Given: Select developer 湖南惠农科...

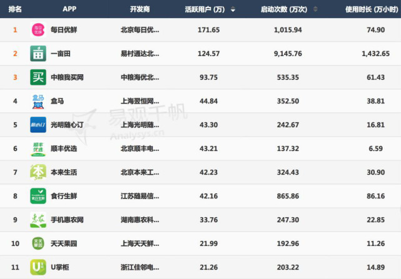Looking at the screenshot, I should pos(140,220).
